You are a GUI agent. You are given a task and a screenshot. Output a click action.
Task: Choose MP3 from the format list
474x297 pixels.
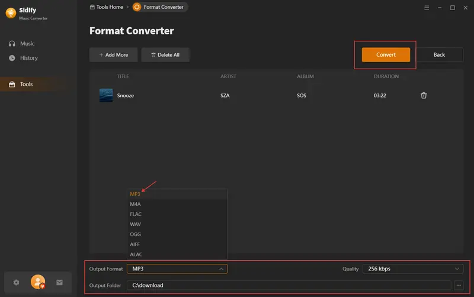177,194
